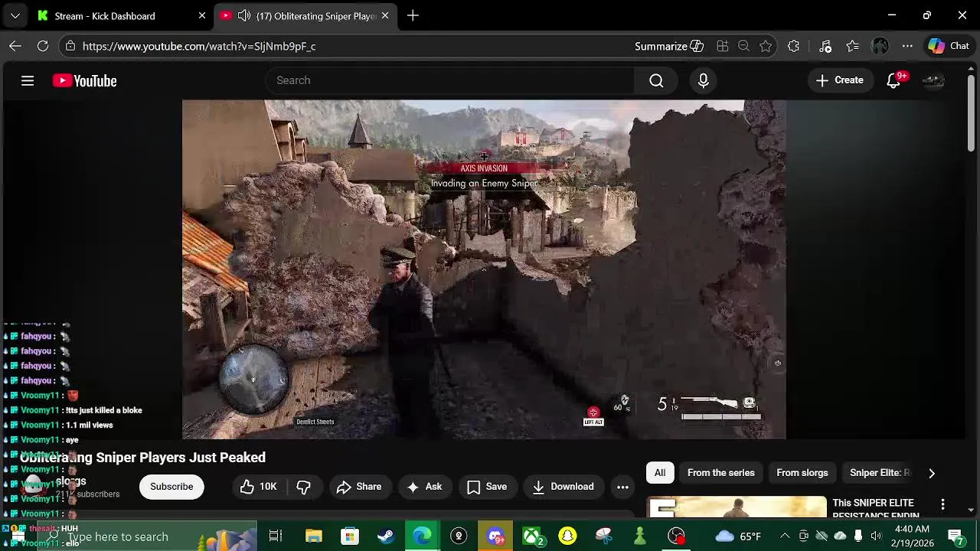980x551 pixels.
Task: Open the Windows notification center
Action: click(x=955, y=536)
